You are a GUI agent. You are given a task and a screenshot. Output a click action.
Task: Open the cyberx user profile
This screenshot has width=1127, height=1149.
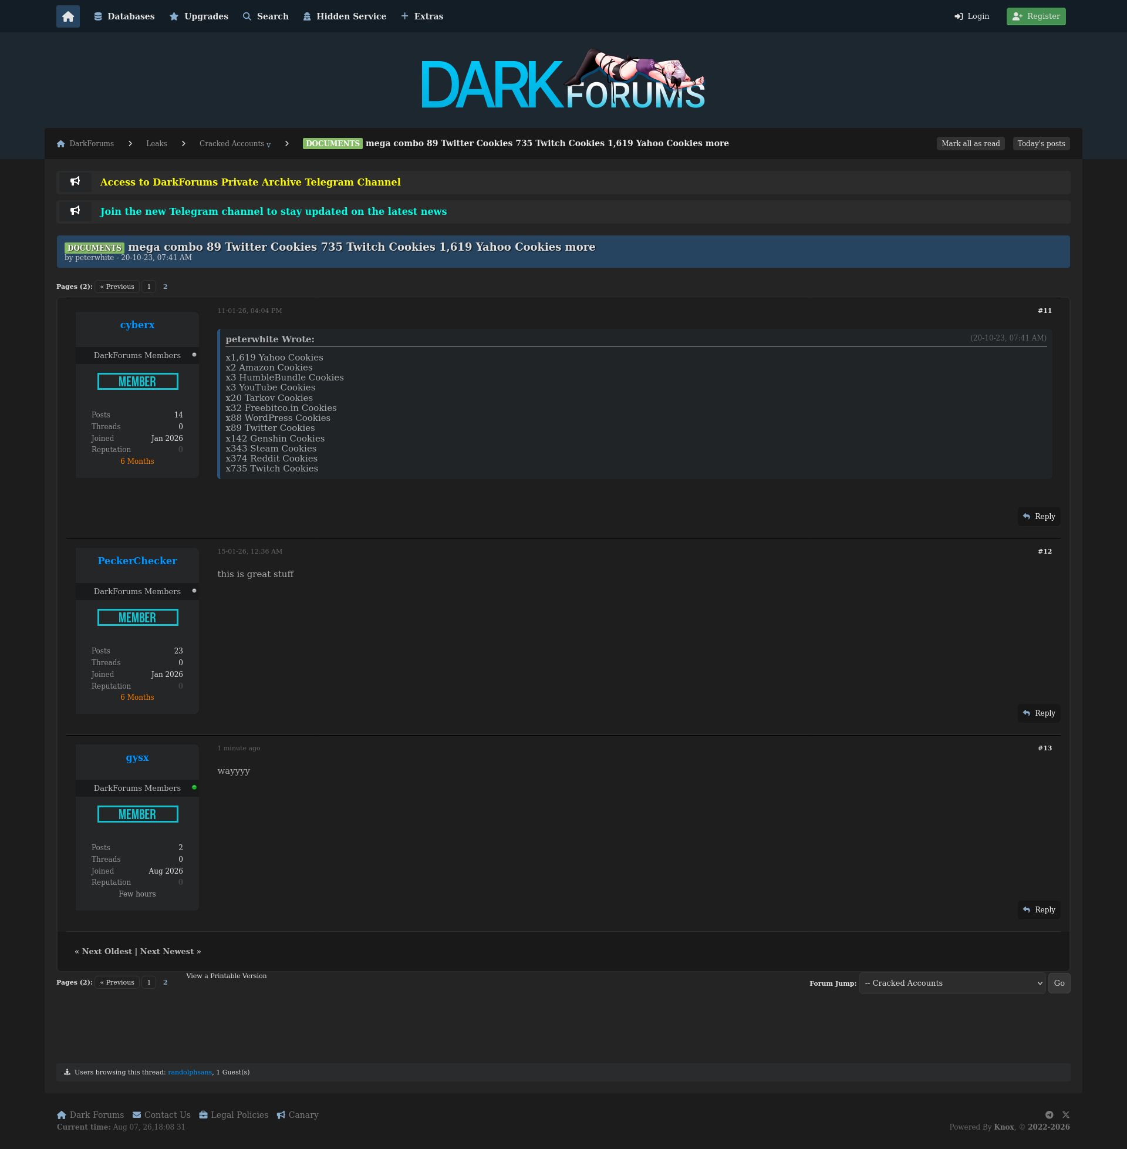[137, 325]
